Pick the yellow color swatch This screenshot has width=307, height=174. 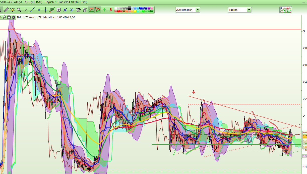tap(135, 11)
